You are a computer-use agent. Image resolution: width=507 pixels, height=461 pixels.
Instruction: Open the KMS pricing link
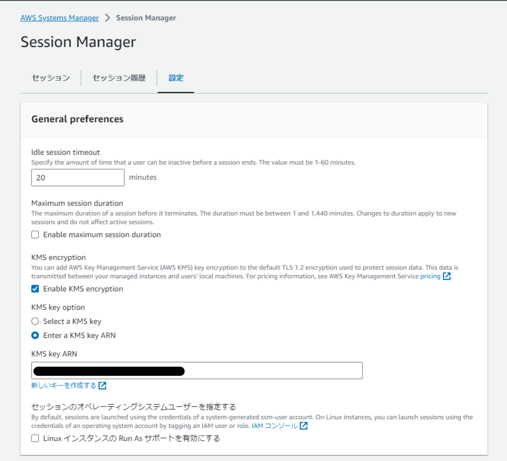tap(430, 276)
